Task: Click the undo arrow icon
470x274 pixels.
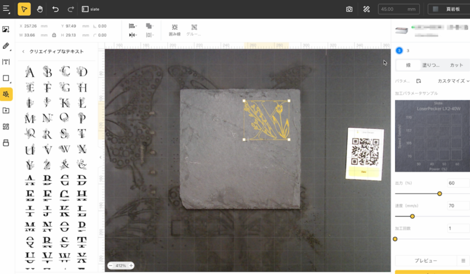Action: (x=56, y=9)
